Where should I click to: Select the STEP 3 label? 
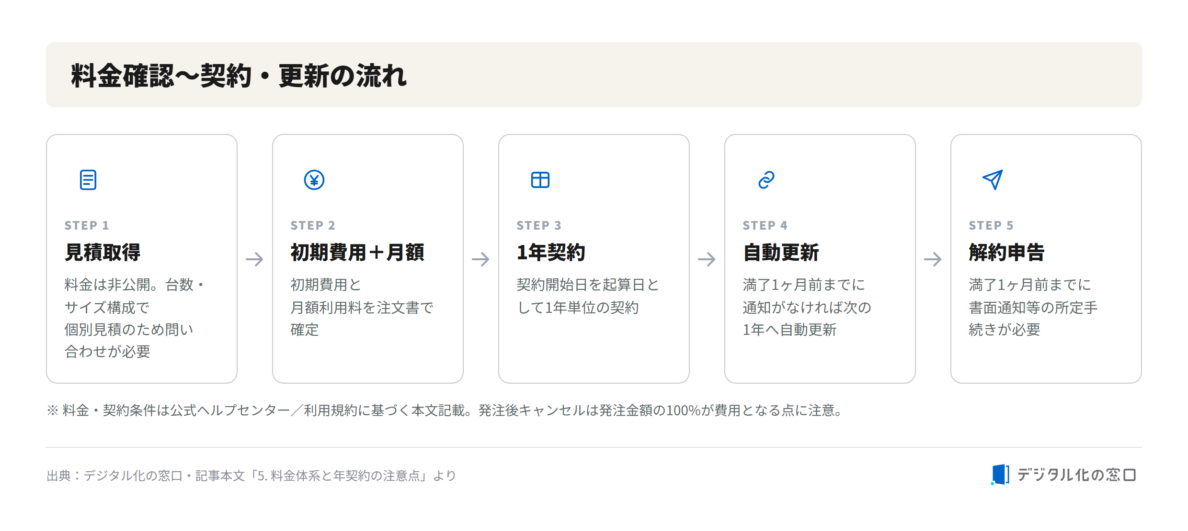click(x=539, y=225)
